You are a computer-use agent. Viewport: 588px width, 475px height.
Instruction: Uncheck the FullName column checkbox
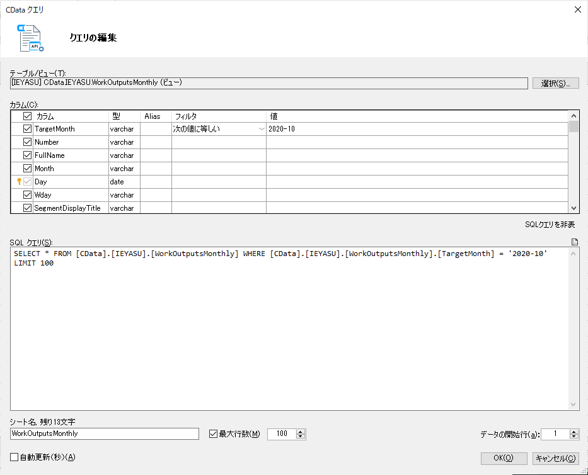tap(27, 155)
